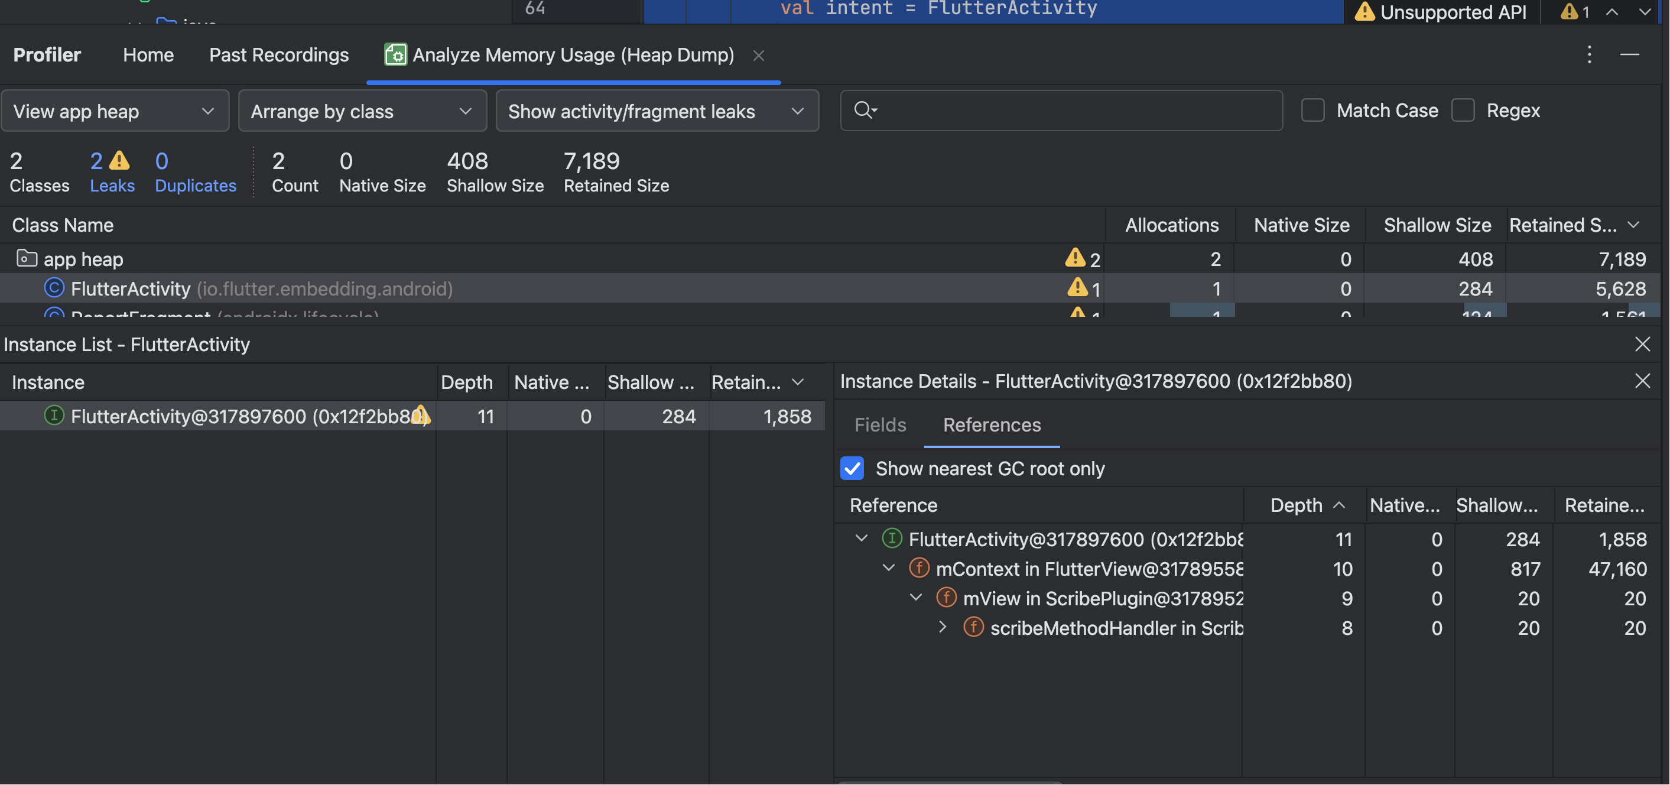This screenshot has height=785, width=1670.
Task: Click the search magnifier icon
Action: point(864,110)
